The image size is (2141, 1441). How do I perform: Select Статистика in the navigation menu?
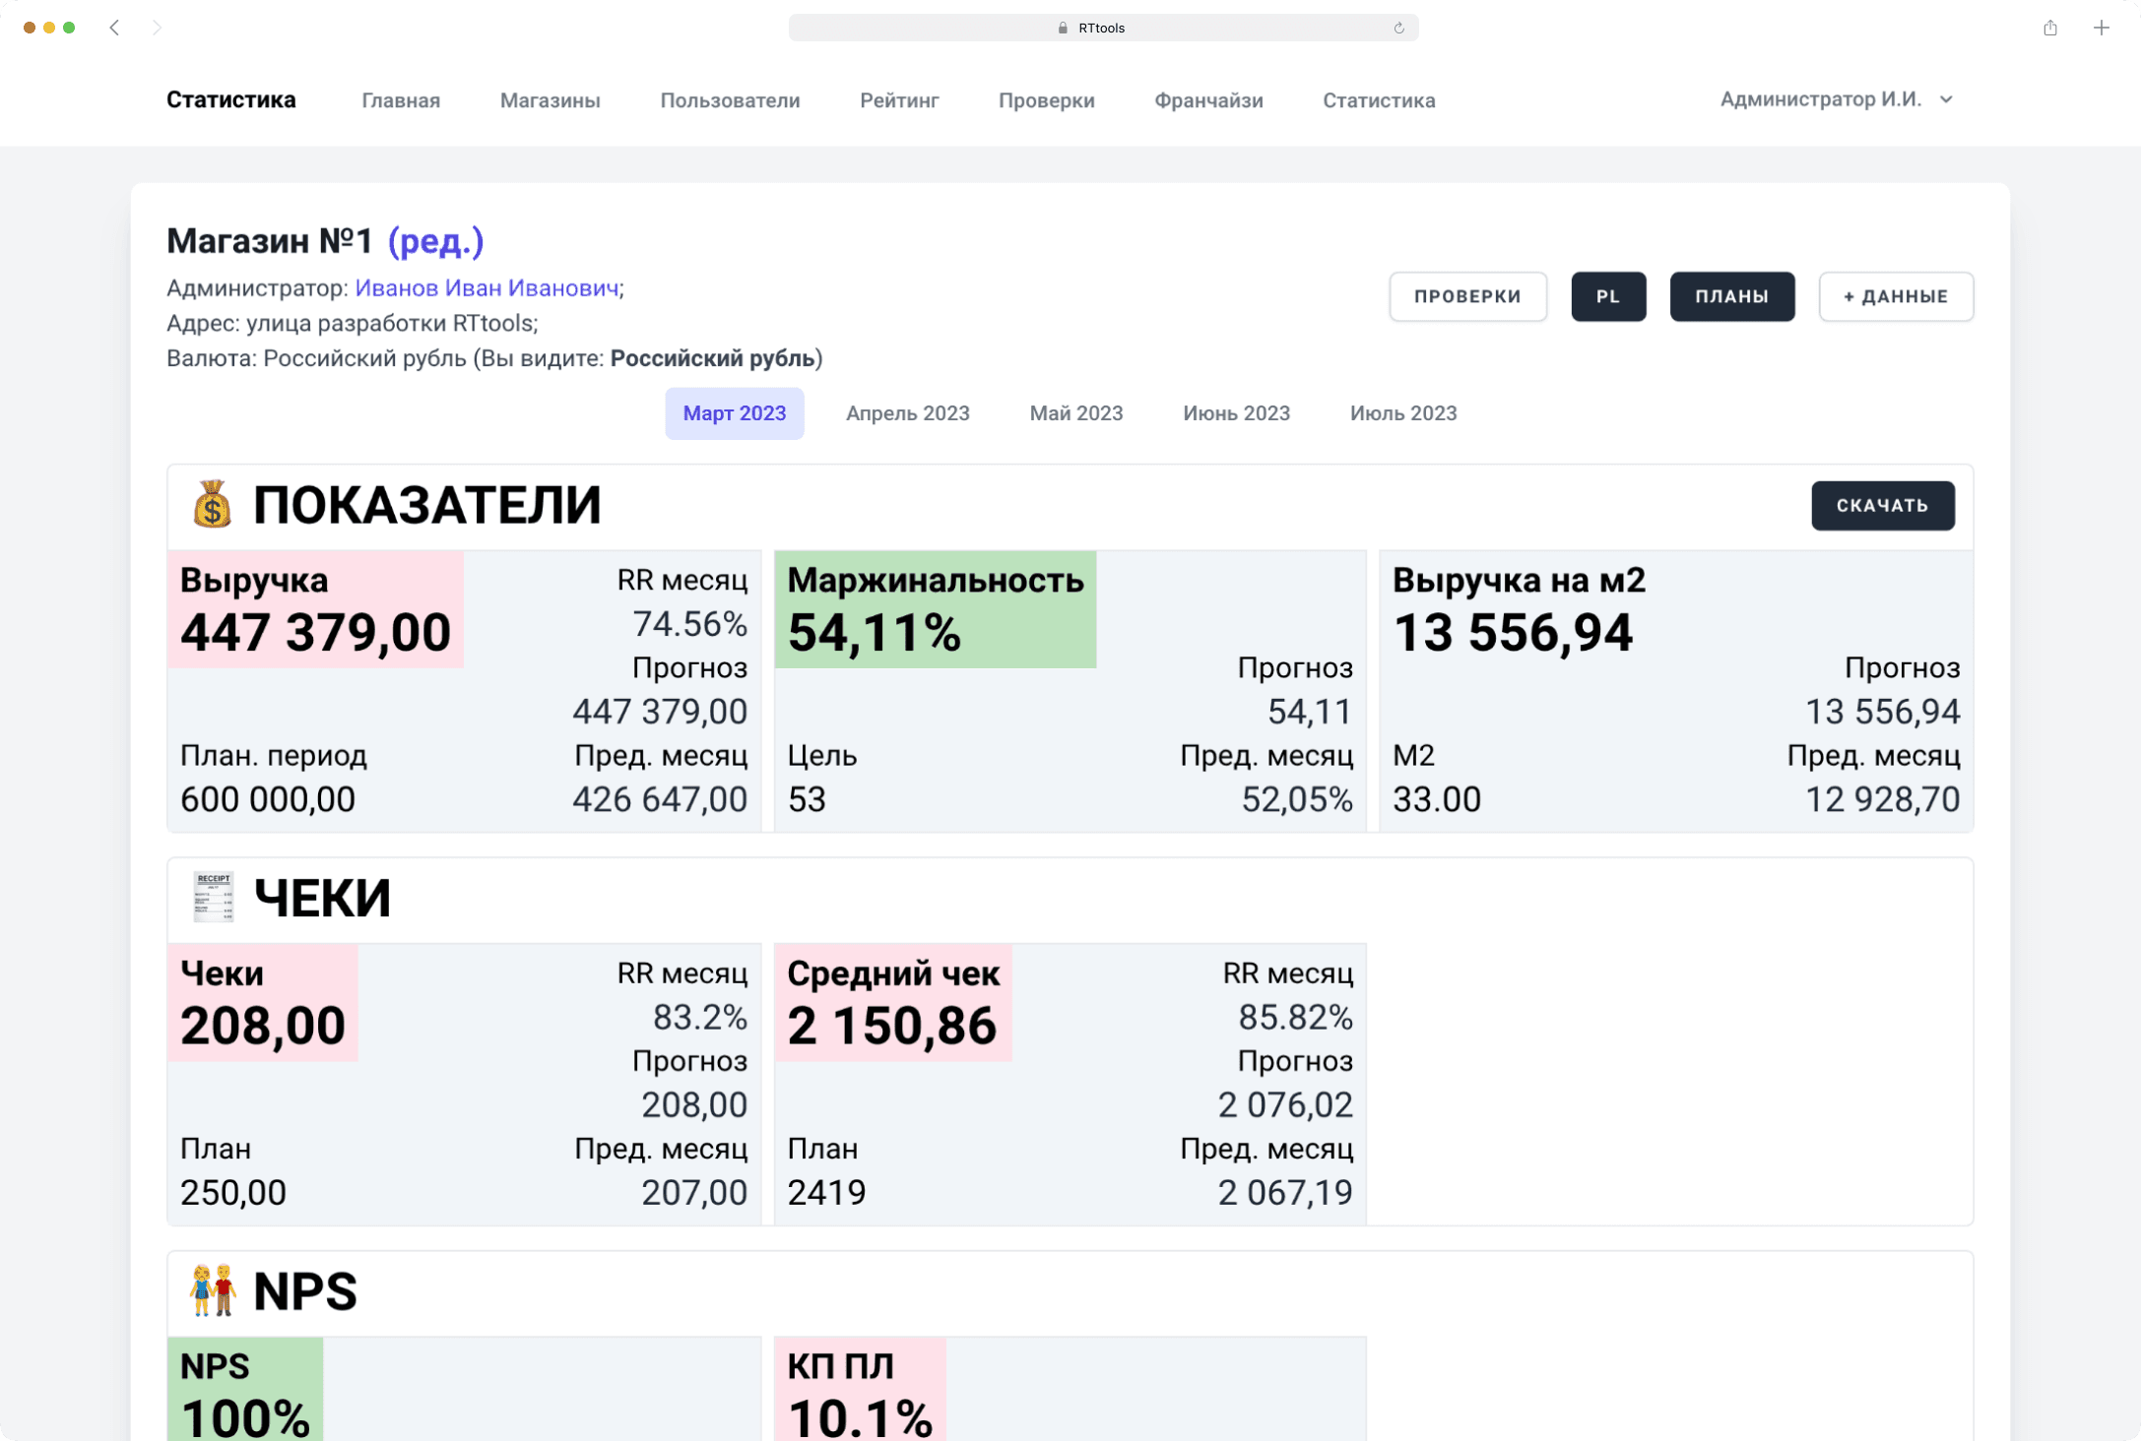click(1379, 100)
